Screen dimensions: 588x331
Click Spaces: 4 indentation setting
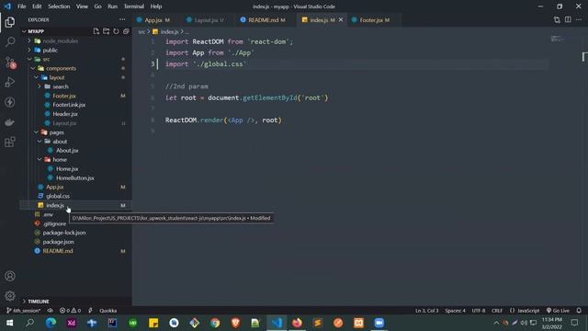[x=455, y=311]
